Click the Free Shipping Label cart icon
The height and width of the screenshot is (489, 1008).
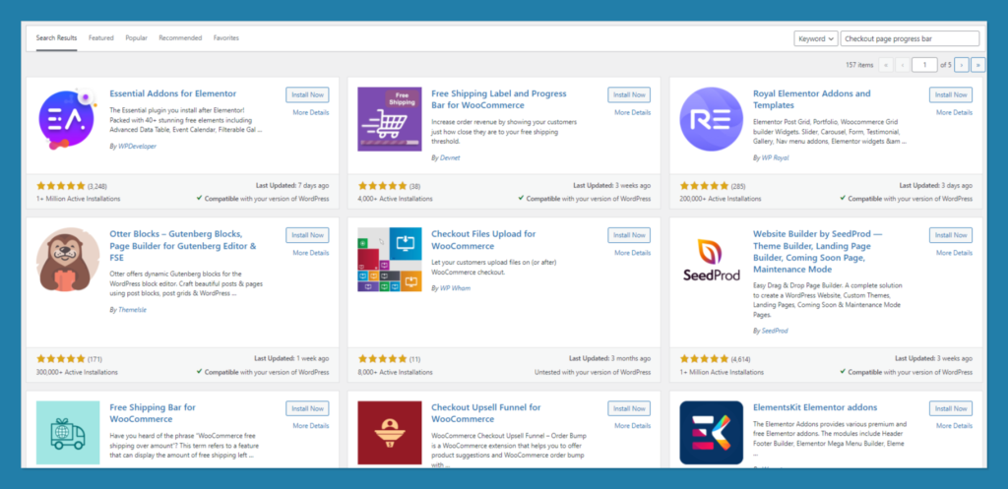390,119
